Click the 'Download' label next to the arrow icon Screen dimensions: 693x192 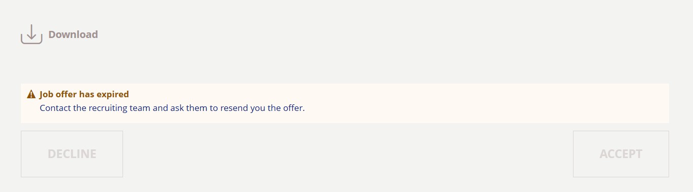(73, 34)
